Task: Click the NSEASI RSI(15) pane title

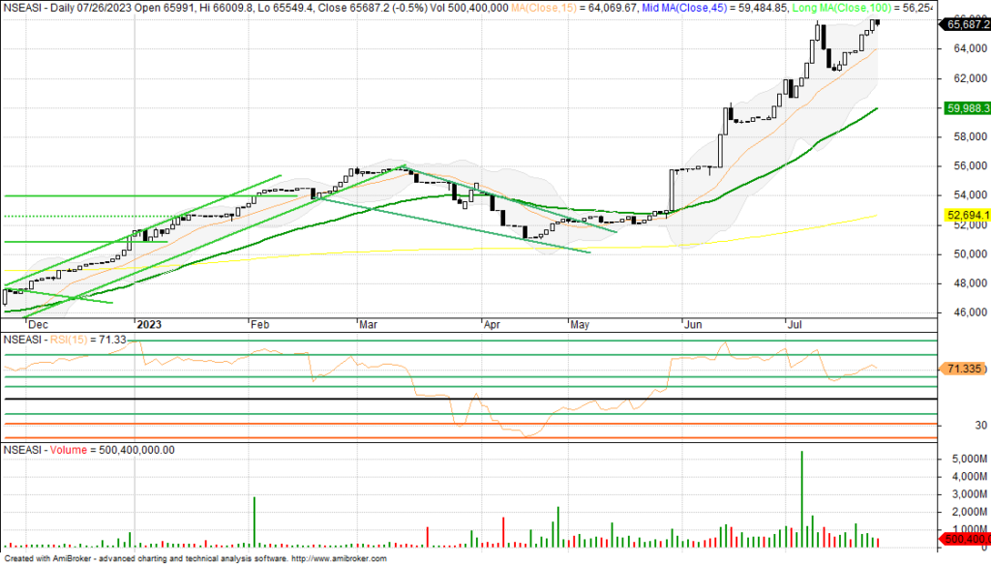Action: (x=60, y=340)
